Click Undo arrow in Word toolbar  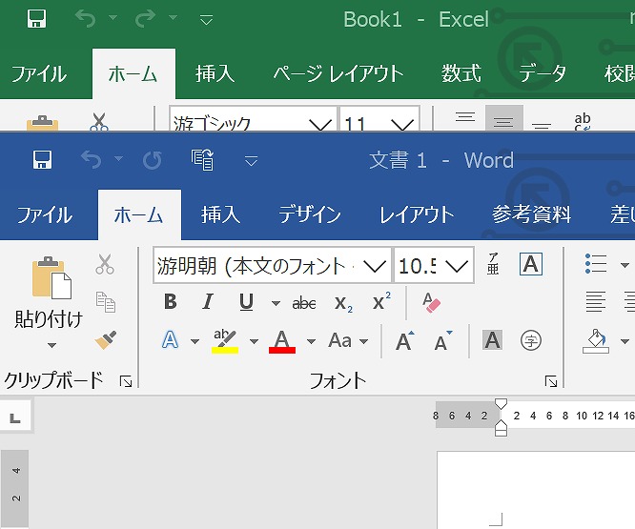click(x=92, y=159)
